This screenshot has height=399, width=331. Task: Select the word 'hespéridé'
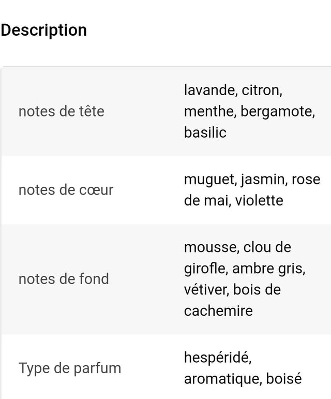[x=217, y=357]
